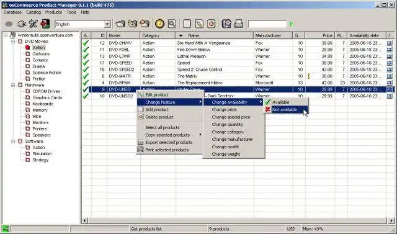This screenshot has height=234, width=397.
Task: Sort by the Price column header
Action: tap(320, 36)
